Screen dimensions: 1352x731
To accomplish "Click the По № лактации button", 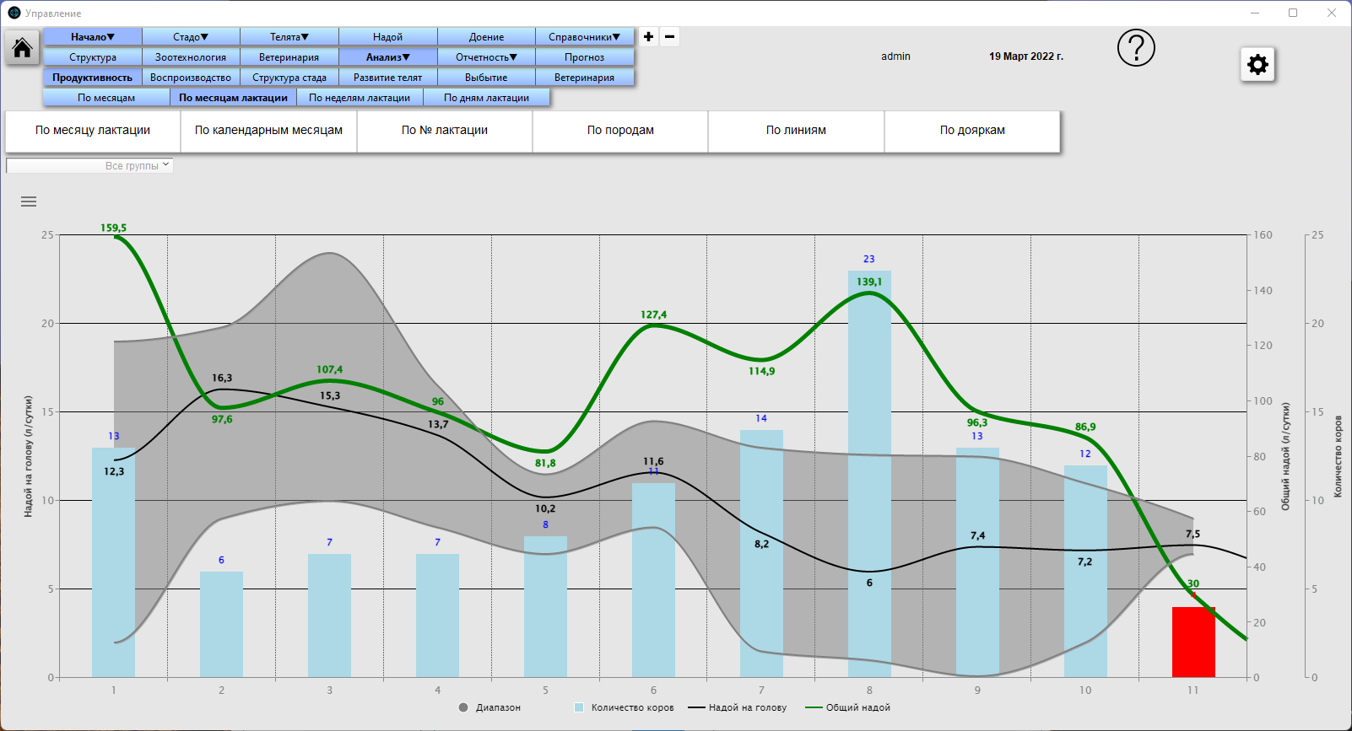I will 445,131.
